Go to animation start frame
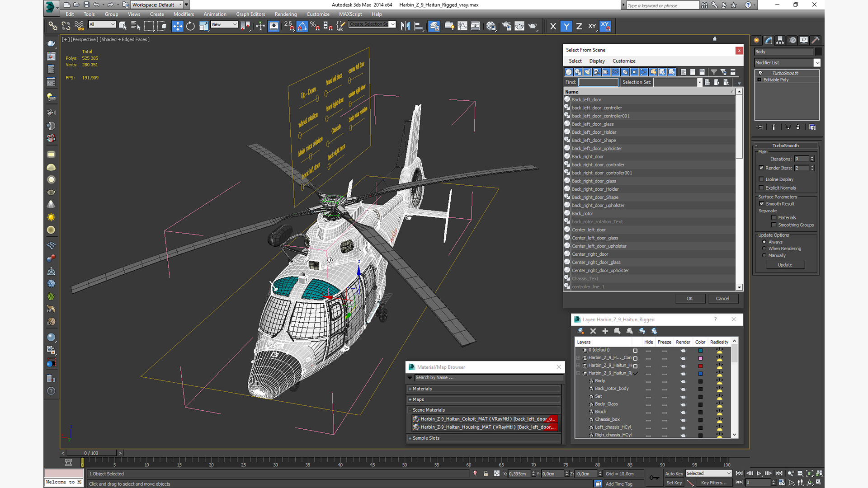Image resolution: width=868 pixels, height=488 pixels. (x=739, y=474)
